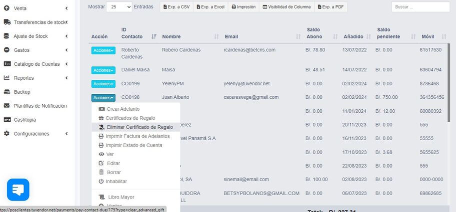Click the Buscar search input field

[x=420, y=7]
